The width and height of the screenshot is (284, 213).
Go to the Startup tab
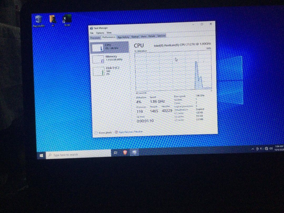point(135,37)
